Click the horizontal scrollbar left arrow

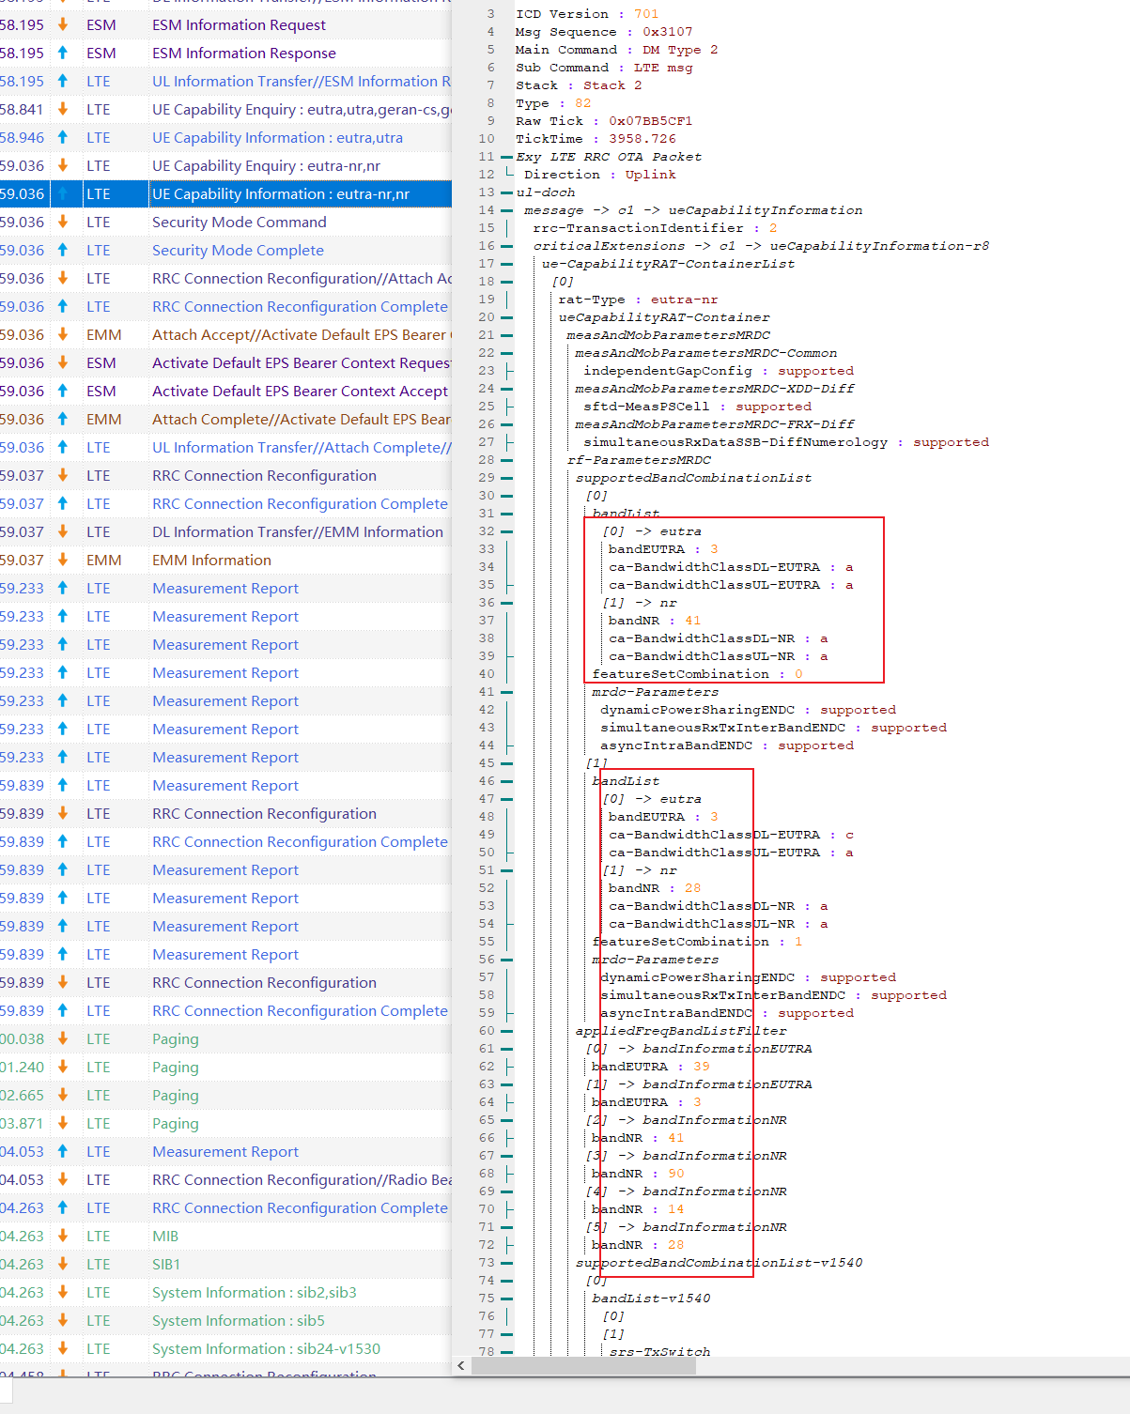click(461, 1365)
